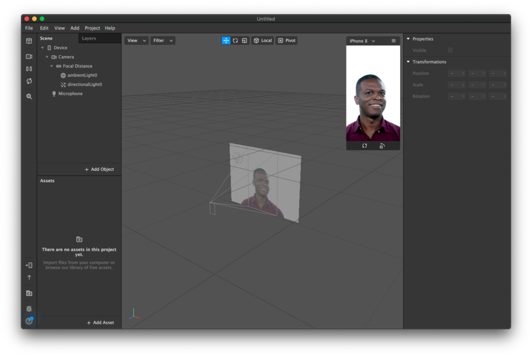Open the Filter dropdown in viewport
The image size is (532, 357).
(163, 41)
